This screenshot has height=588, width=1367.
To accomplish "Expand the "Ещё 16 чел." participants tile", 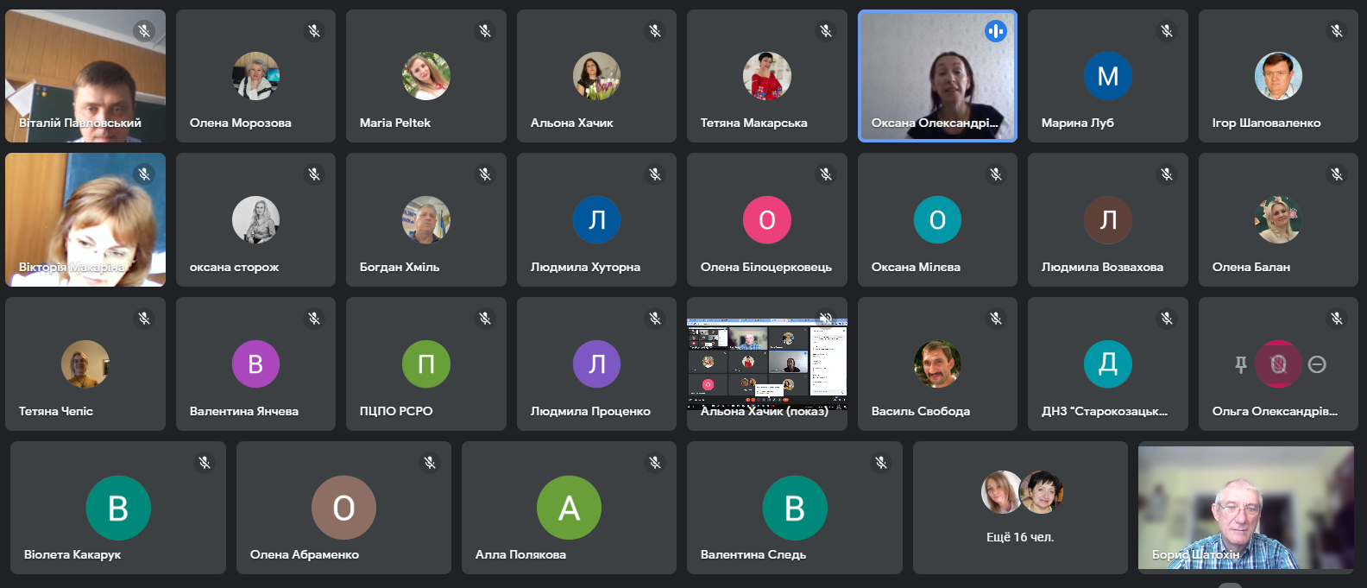I will tap(1020, 508).
